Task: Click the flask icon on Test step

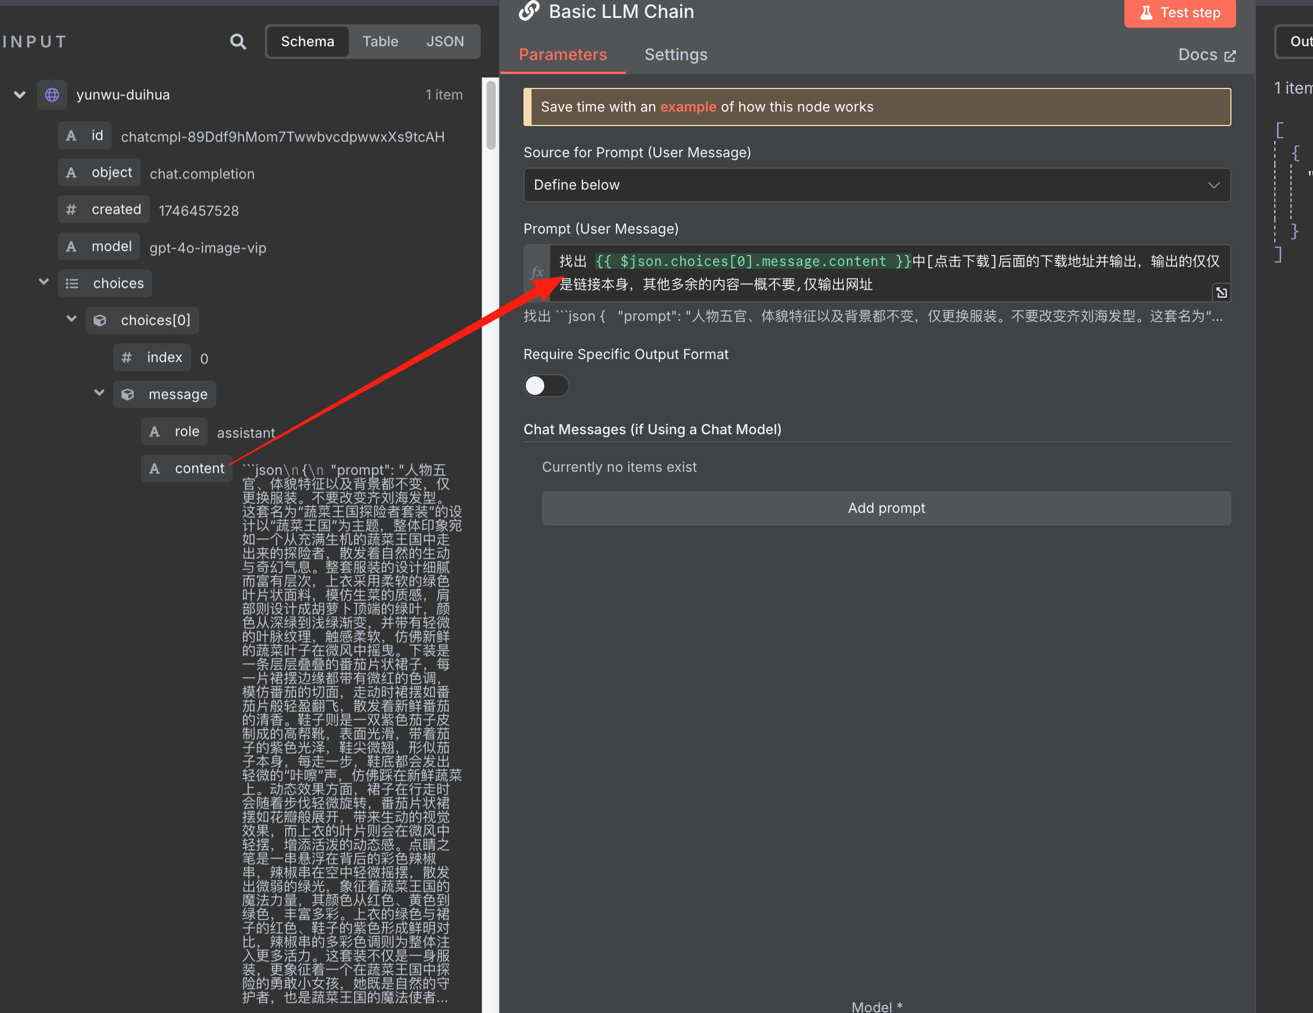Action: click(1146, 13)
